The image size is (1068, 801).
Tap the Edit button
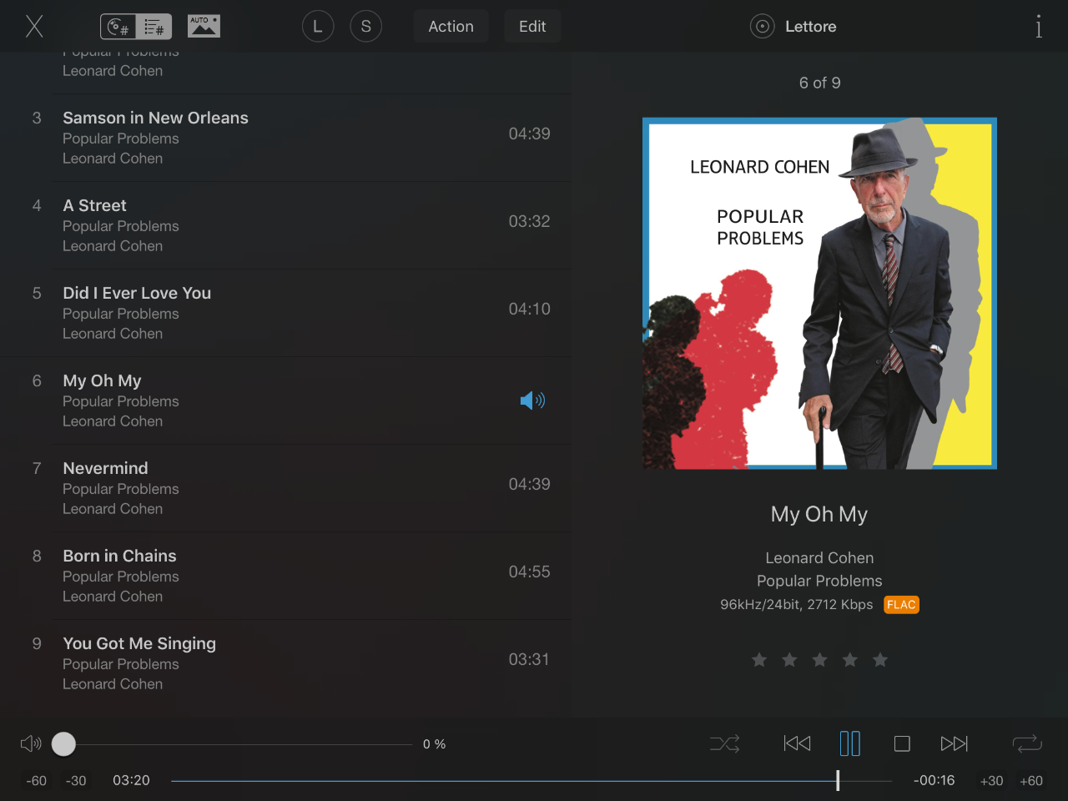(531, 27)
